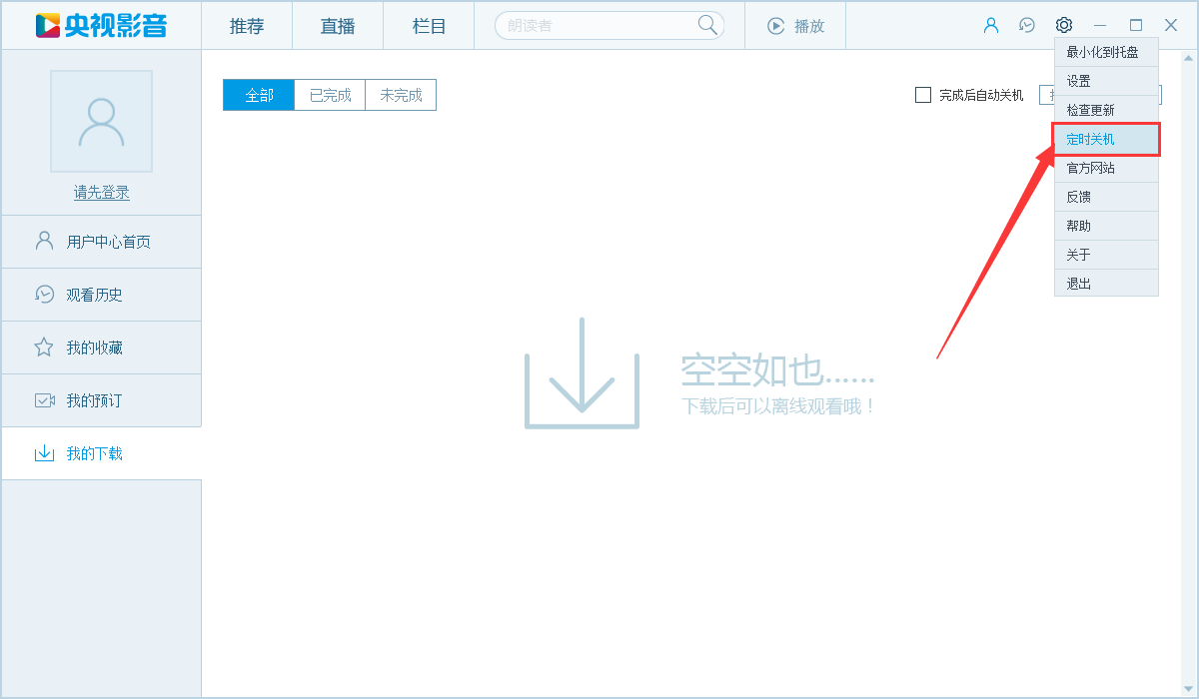Viewport: 1199px width, 699px height.
Task: Select the 已完成 downloads filter tab
Action: coord(330,94)
